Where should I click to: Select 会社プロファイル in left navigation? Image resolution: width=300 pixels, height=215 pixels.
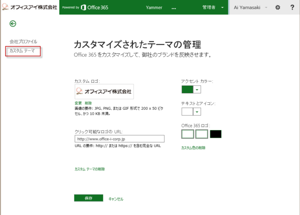pos(23,41)
